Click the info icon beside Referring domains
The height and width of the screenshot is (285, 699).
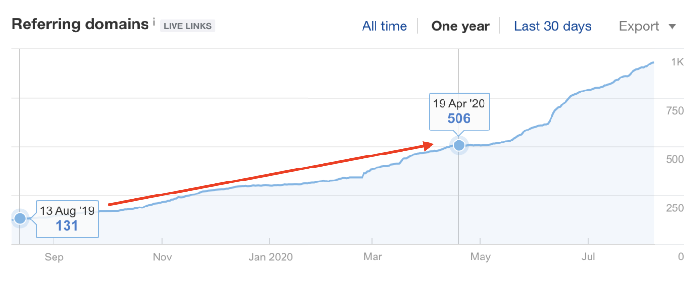(154, 21)
